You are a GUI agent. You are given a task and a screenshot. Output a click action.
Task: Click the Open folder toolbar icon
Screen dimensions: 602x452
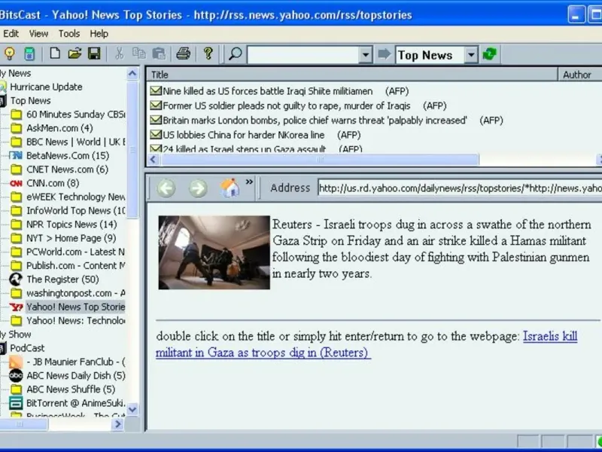coord(74,53)
